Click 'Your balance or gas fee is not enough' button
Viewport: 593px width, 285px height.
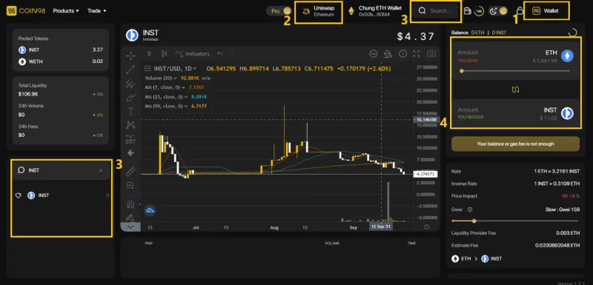coord(515,144)
